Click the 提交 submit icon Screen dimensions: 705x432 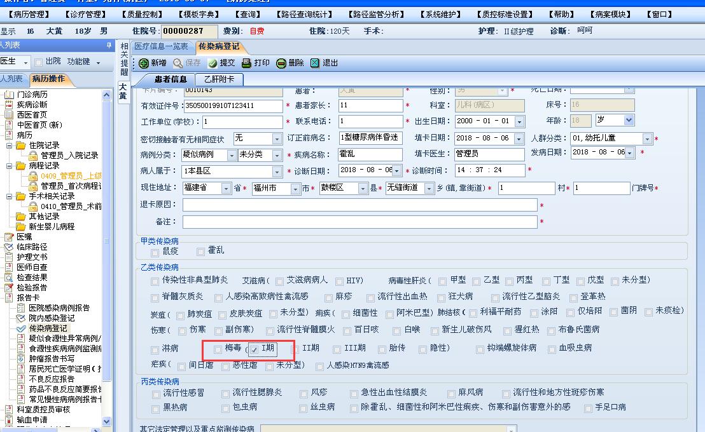(x=213, y=64)
